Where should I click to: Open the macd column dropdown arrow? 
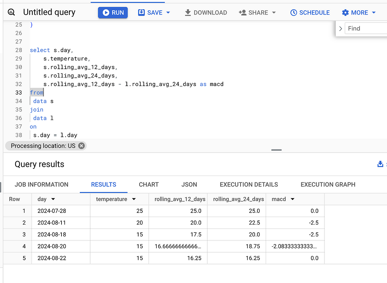pos(292,199)
